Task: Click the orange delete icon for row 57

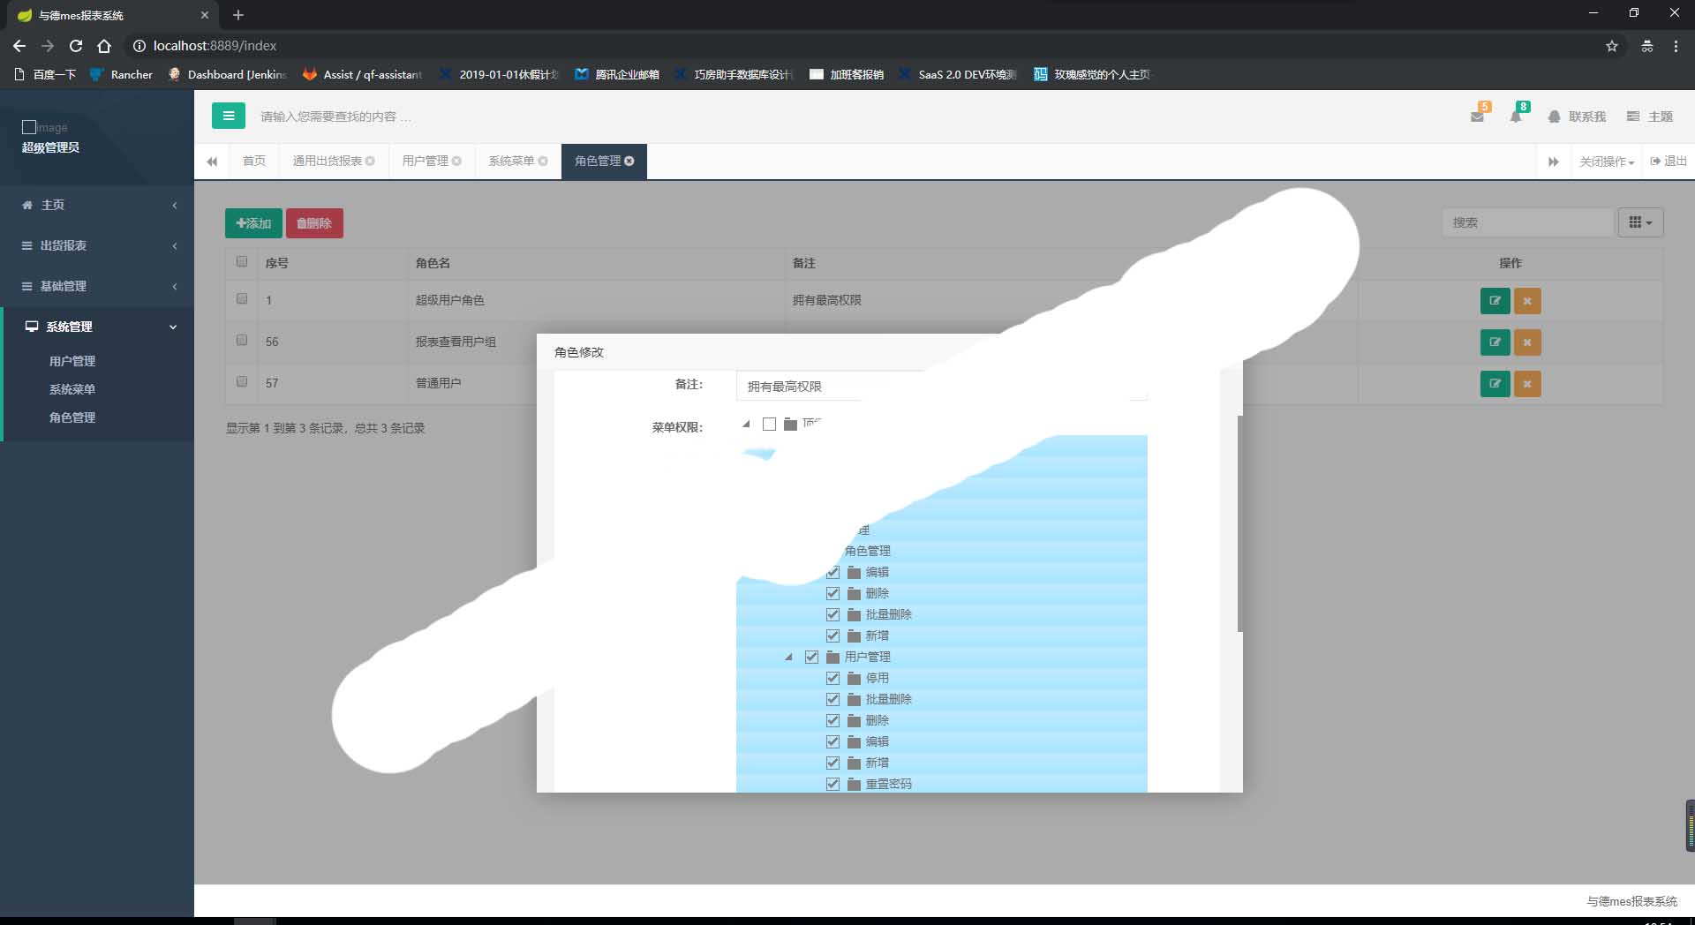Action: (1527, 384)
